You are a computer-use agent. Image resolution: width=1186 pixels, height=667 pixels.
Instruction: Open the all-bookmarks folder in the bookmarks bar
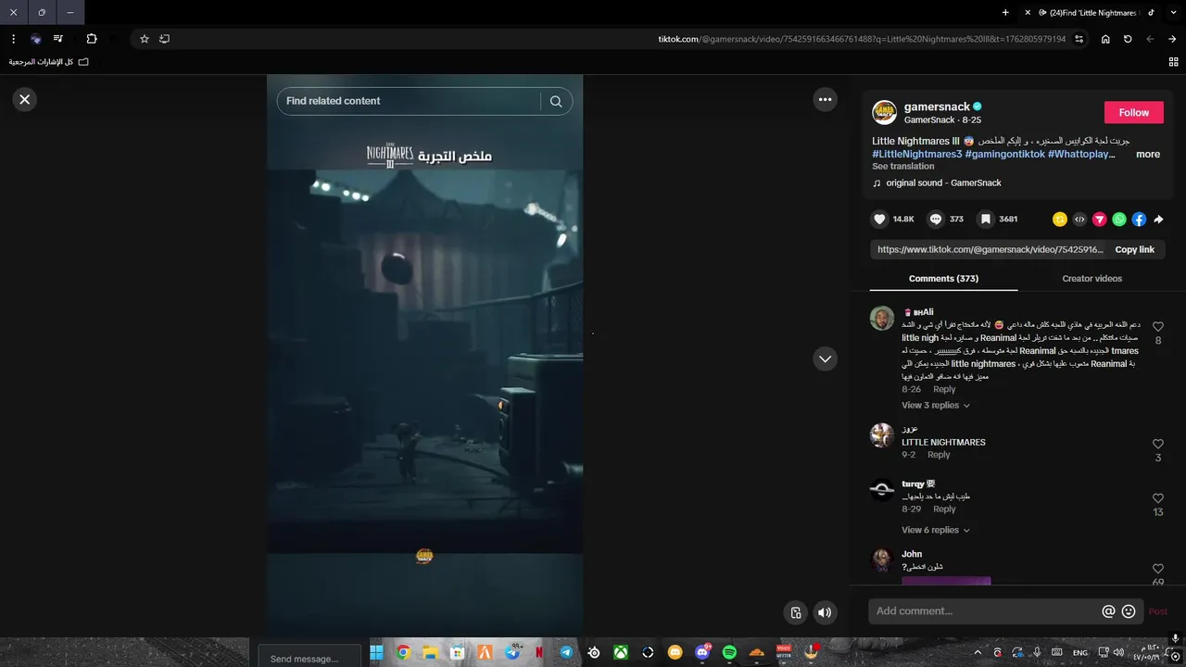[49, 62]
